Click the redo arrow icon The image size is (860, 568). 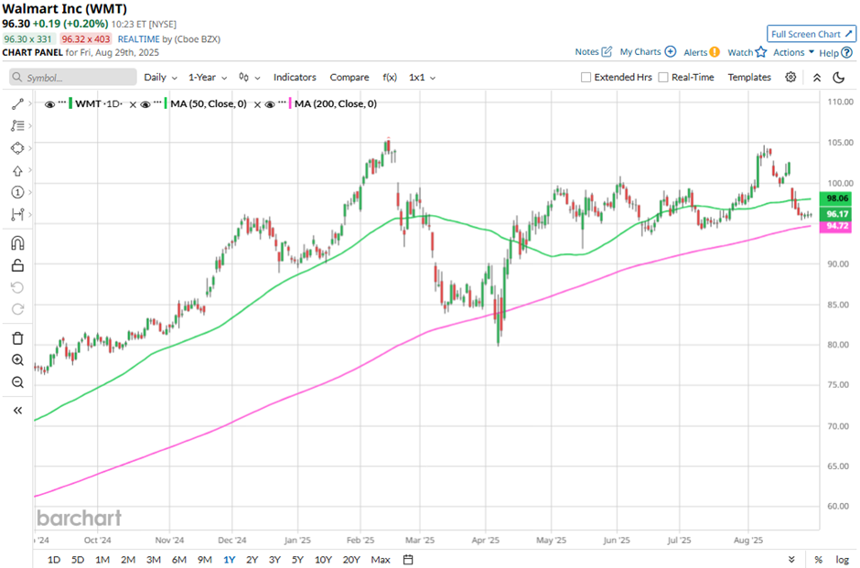(17, 310)
